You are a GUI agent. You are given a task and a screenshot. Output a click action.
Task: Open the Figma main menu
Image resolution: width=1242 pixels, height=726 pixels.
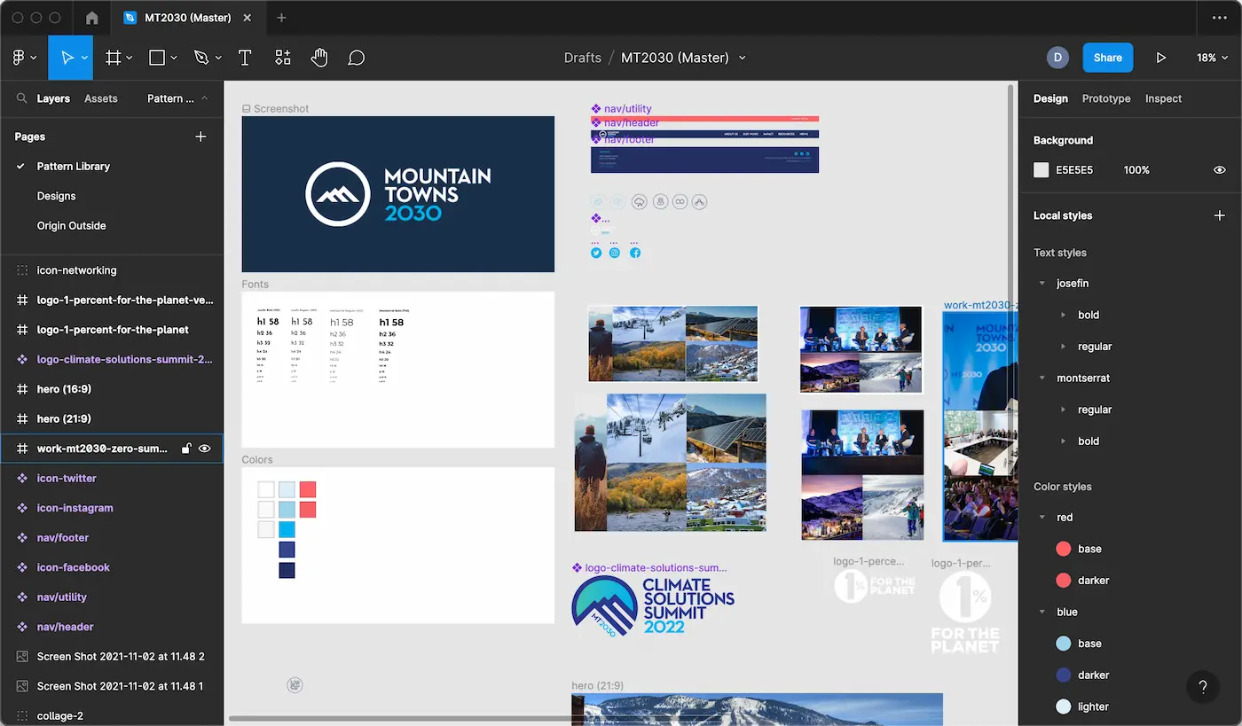pyautogui.click(x=20, y=58)
